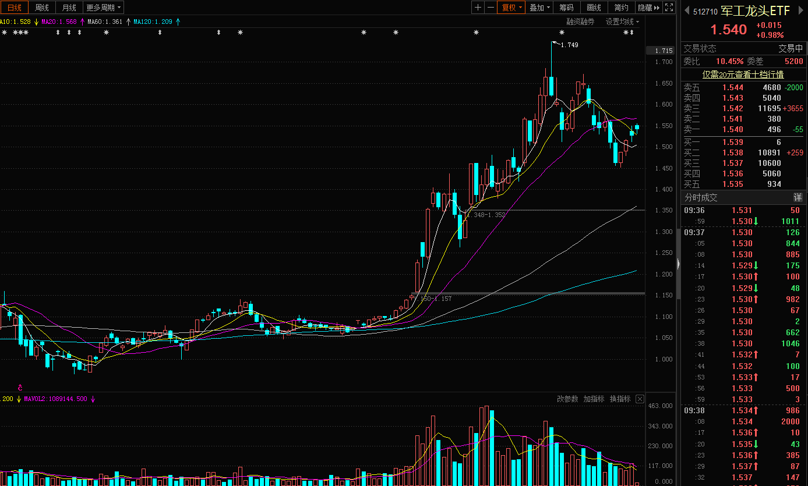808x486 pixels.
Task: Click the 1.348-1.352 gap label
Action: click(486, 215)
